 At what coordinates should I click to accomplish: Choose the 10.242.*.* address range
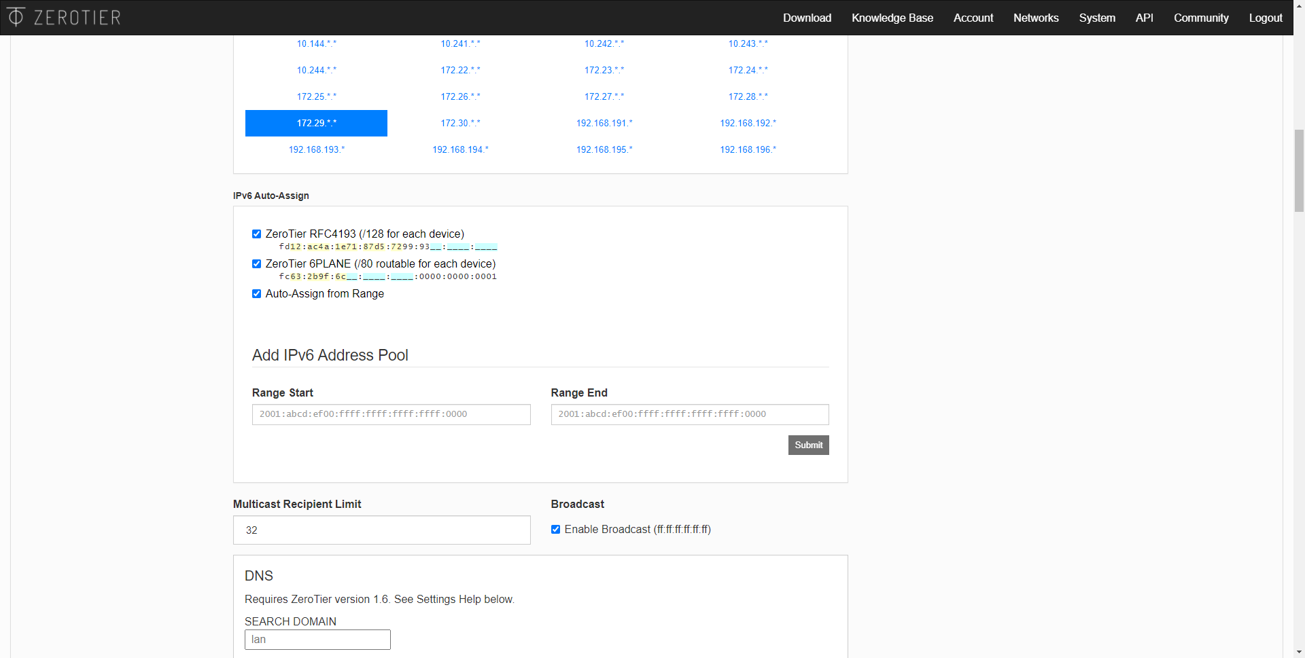(604, 43)
